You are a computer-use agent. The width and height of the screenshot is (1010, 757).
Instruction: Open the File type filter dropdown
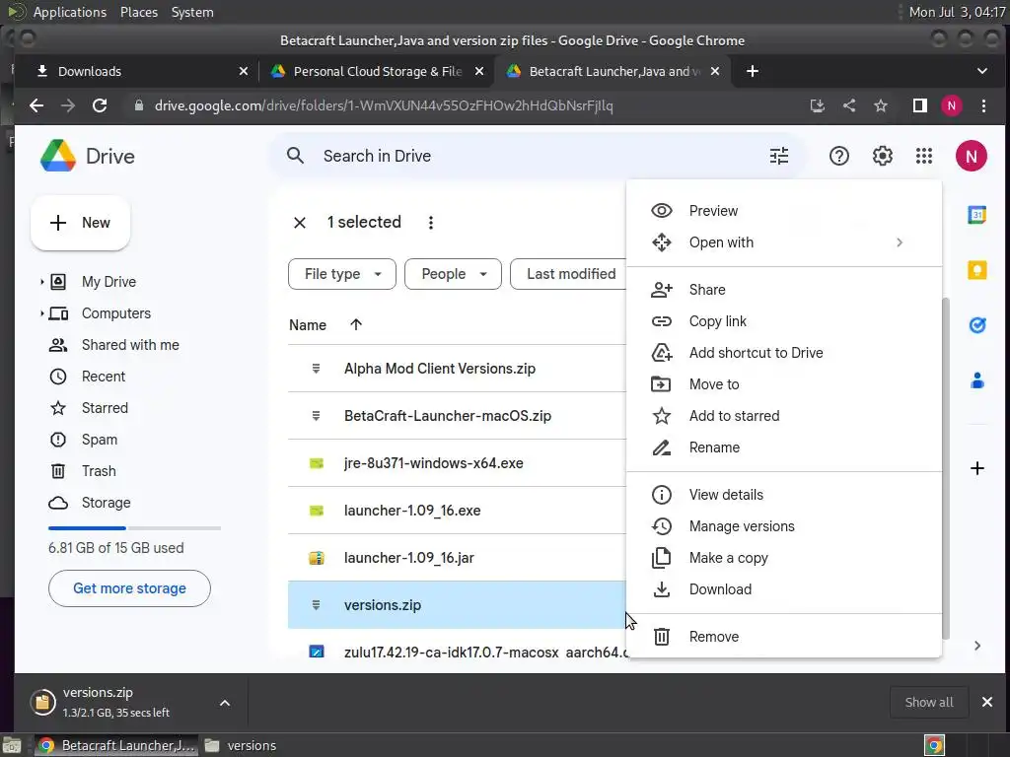[342, 274]
